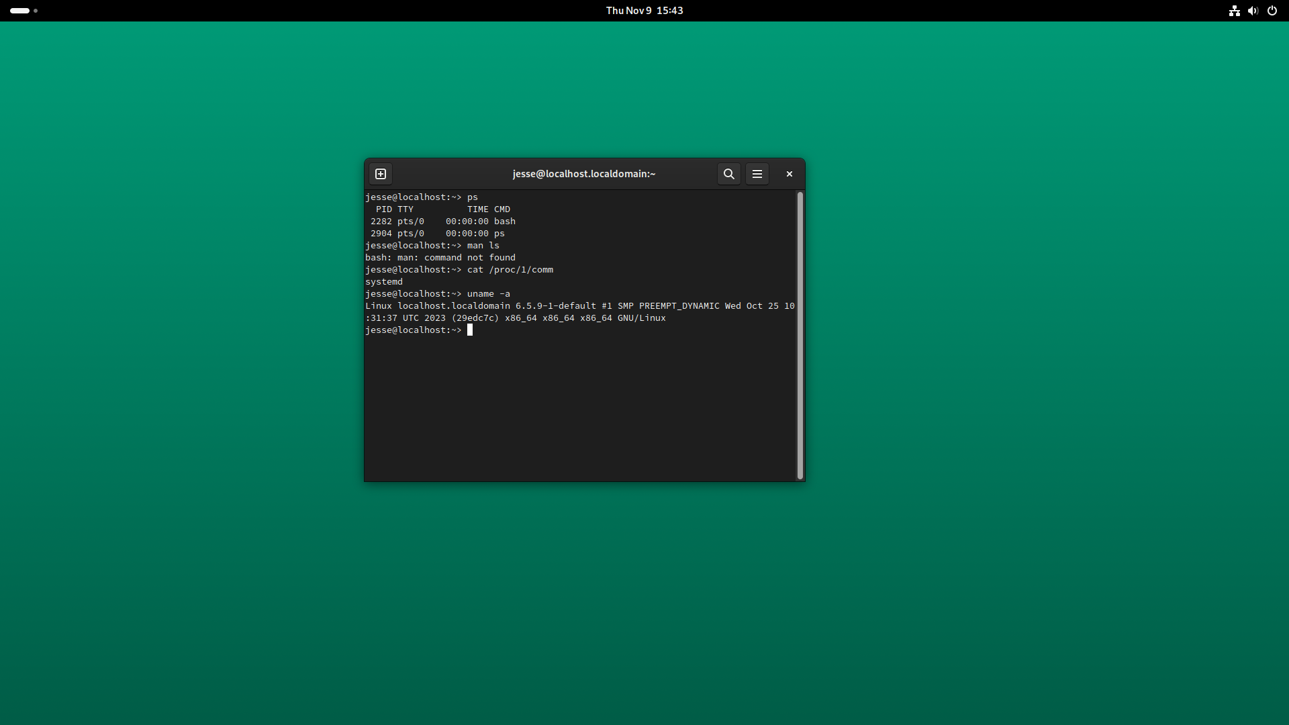
Task: Click the power icon in top bar
Action: (1272, 11)
